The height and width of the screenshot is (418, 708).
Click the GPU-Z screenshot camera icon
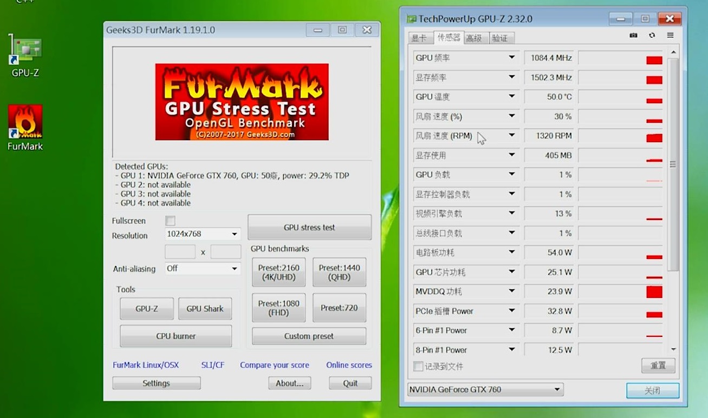(x=633, y=36)
